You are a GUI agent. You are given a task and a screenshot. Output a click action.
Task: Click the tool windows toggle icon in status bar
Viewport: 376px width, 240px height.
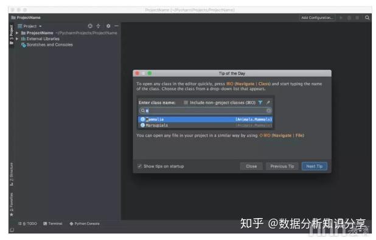pos(12,230)
